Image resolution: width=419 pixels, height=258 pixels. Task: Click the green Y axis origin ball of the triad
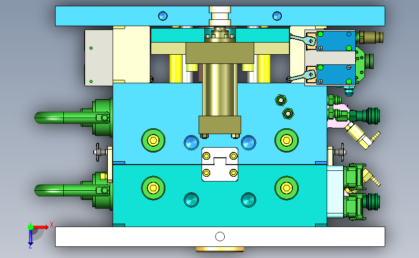click(30, 227)
